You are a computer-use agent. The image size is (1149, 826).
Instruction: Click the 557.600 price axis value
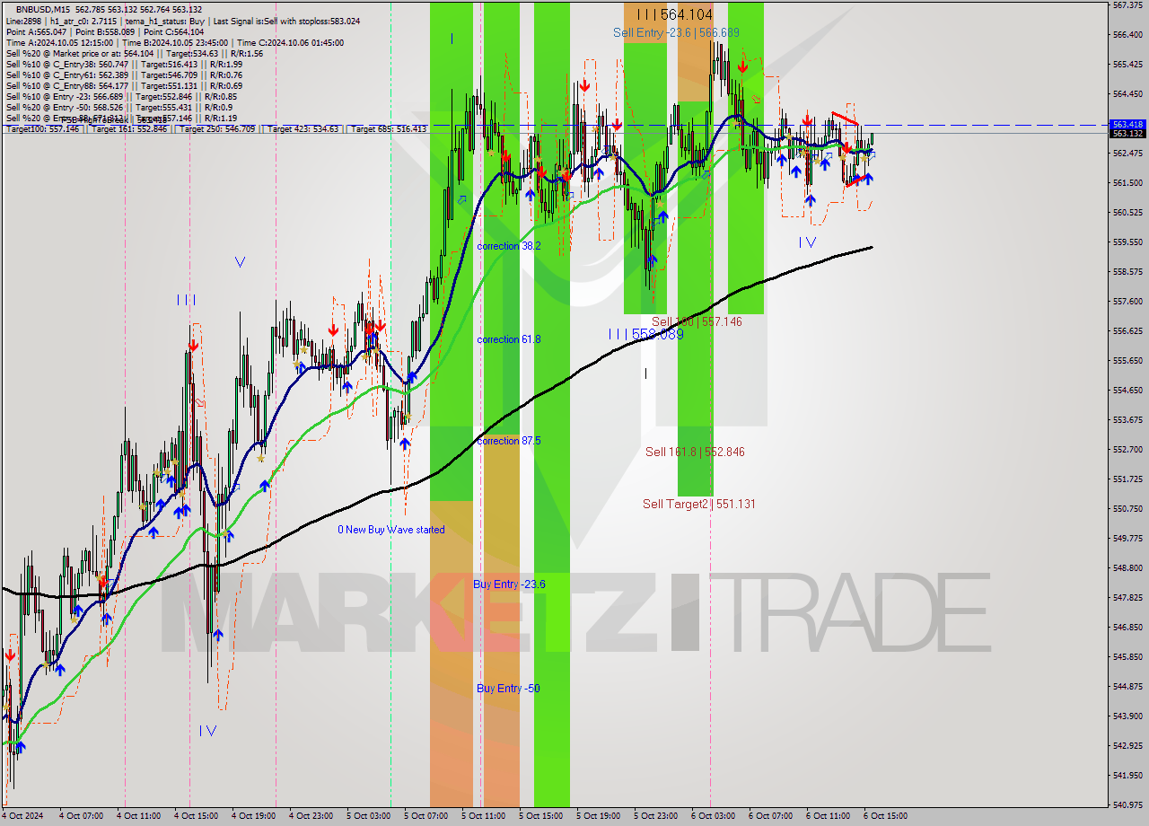point(1127,301)
